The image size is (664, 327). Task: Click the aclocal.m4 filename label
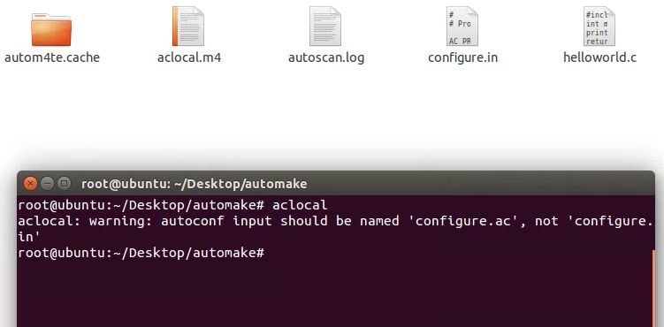coord(189,57)
